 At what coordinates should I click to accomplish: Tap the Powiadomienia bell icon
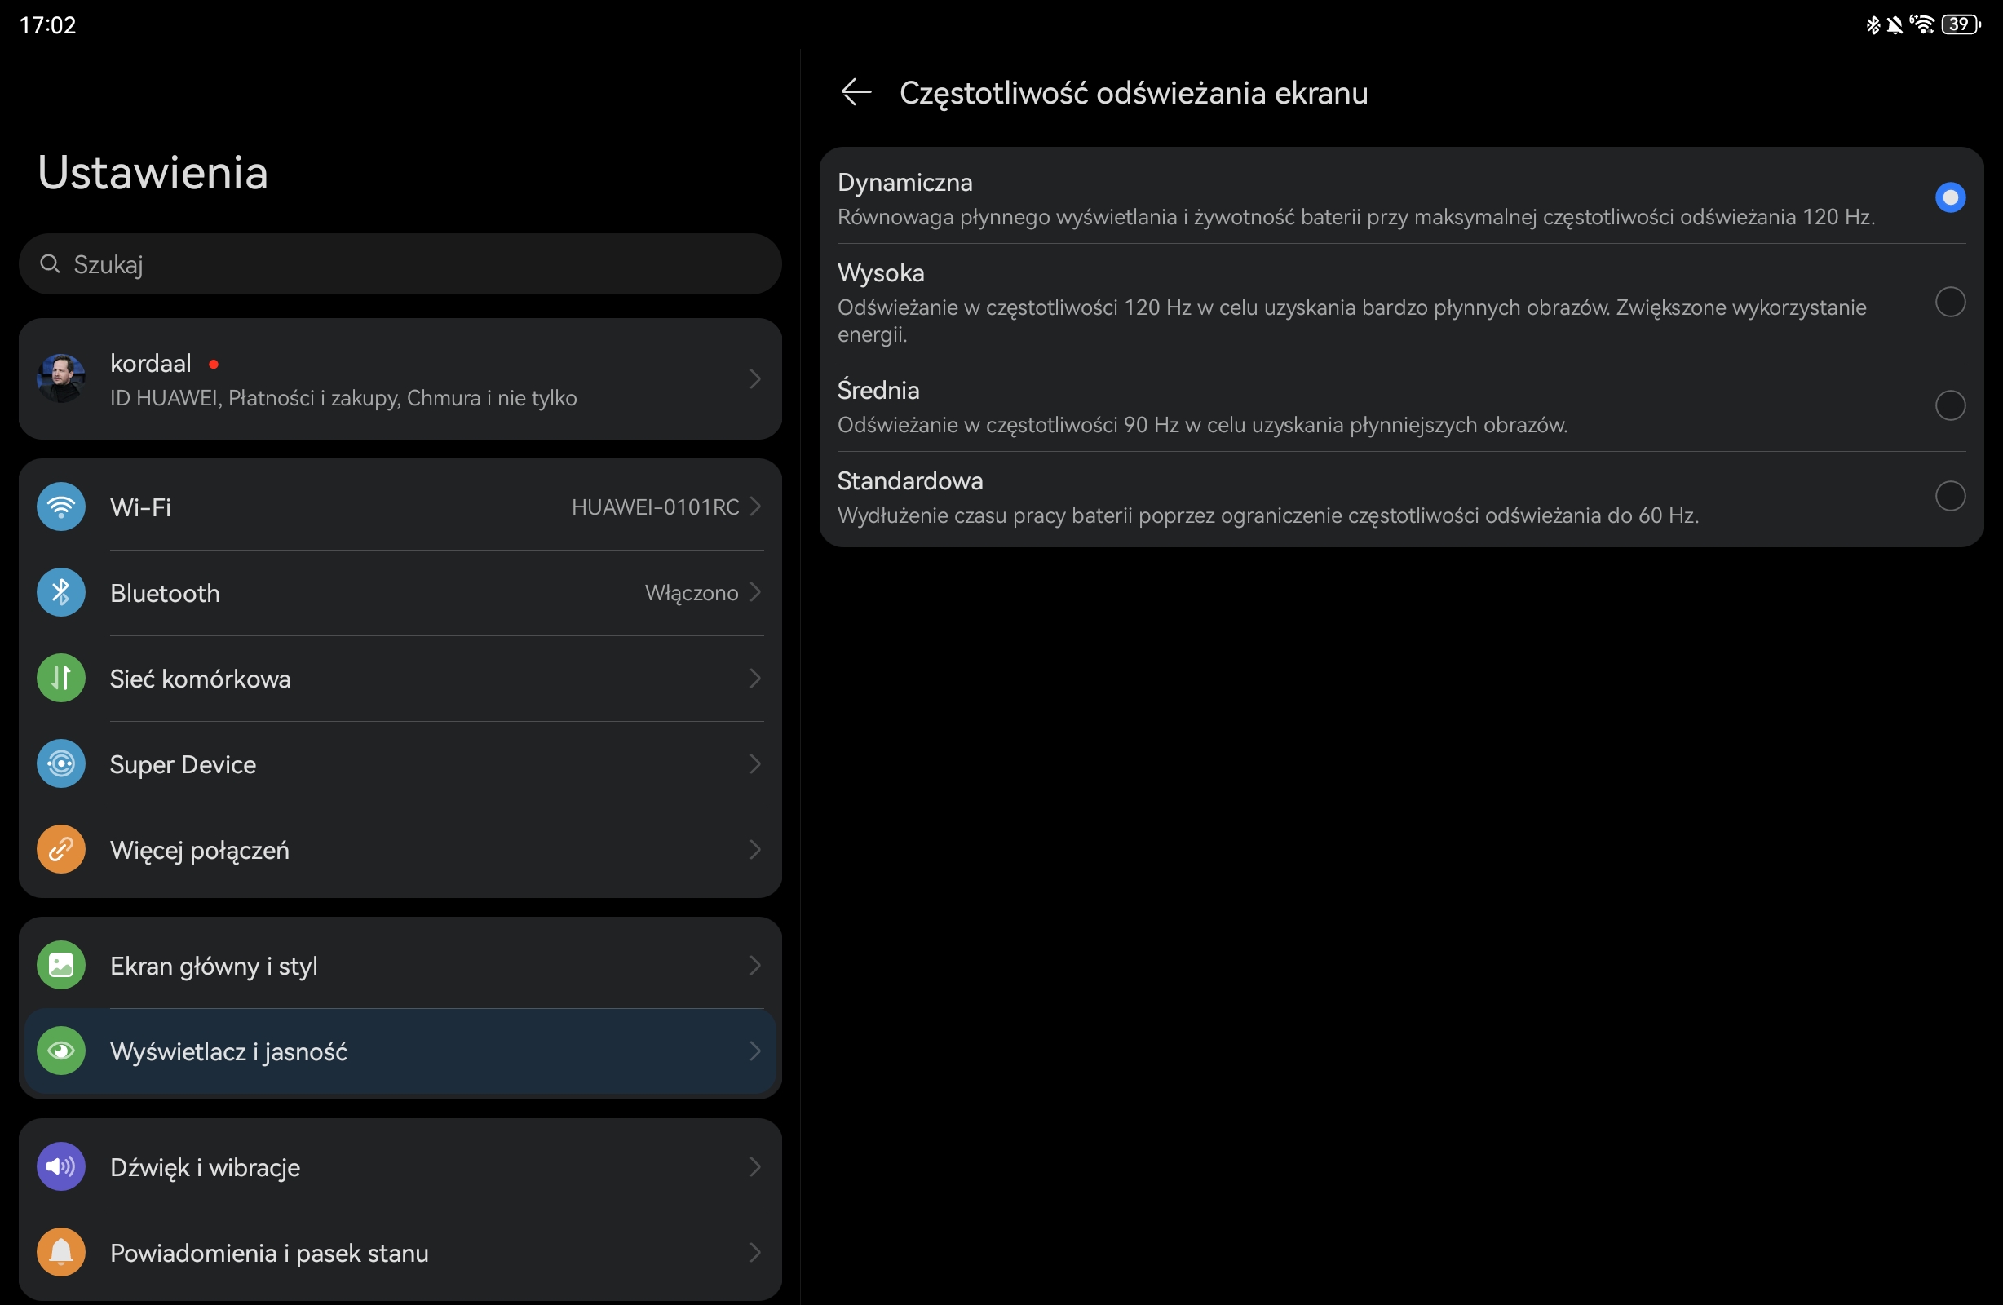(60, 1254)
